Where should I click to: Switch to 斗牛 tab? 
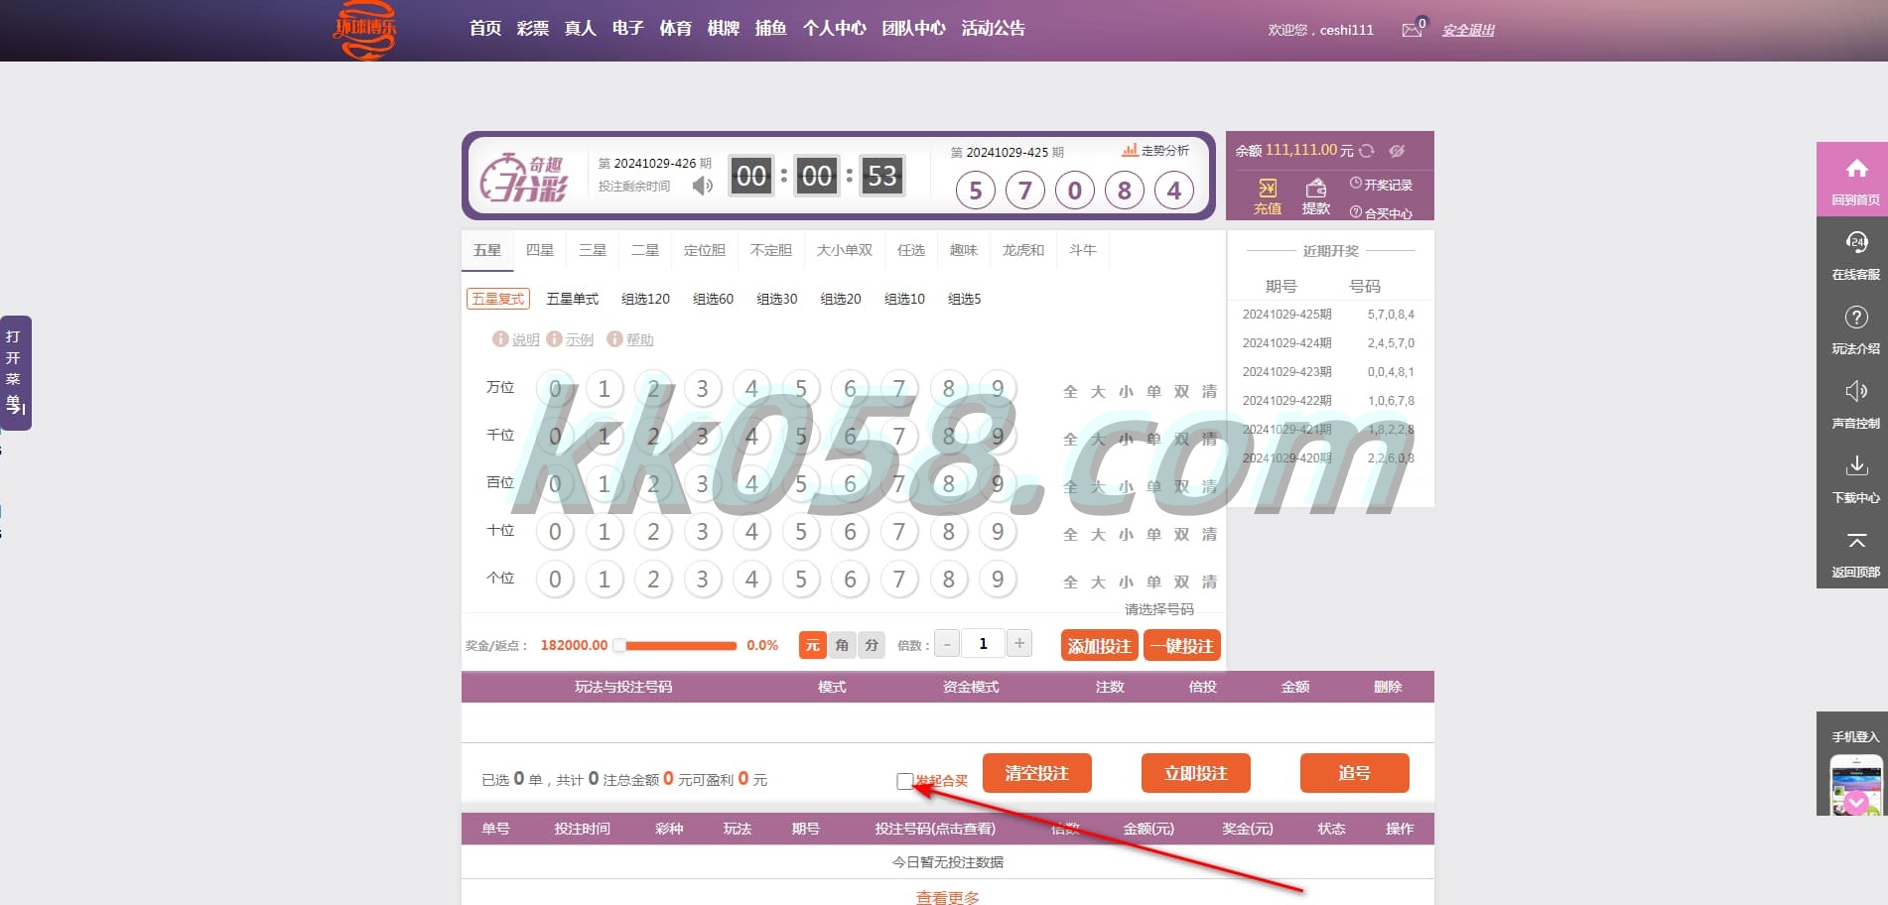point(1083,250)
